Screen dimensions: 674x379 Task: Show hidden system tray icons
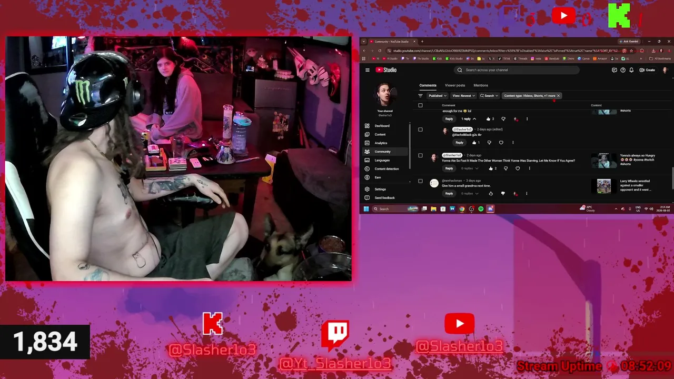coord(616,209)
